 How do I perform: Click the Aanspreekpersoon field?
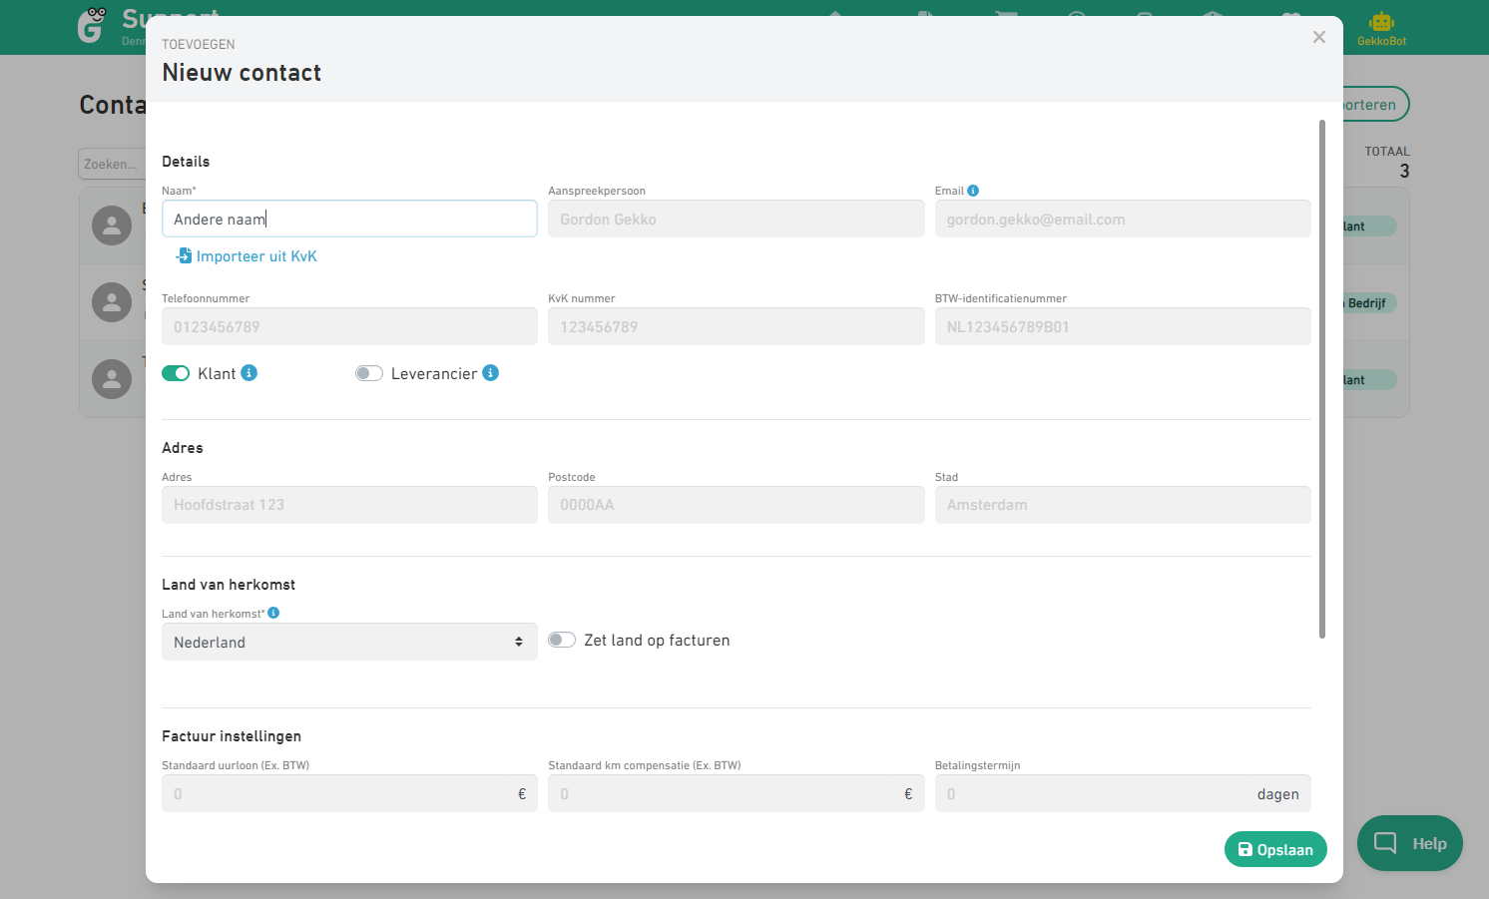pos(737,219)
